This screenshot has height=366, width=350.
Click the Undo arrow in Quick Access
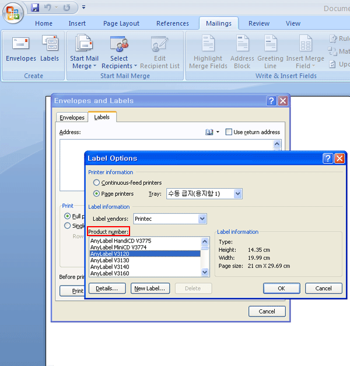click(48, 8)
